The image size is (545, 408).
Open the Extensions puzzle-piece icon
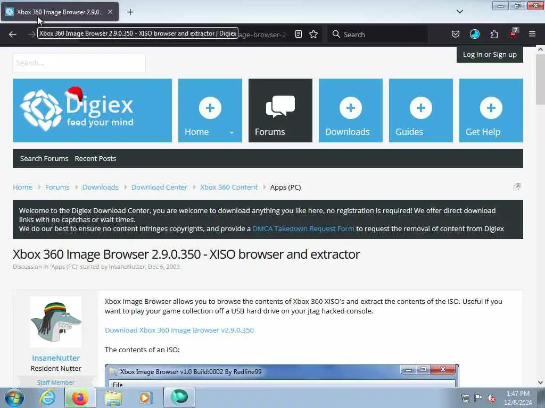pos(494,34)
